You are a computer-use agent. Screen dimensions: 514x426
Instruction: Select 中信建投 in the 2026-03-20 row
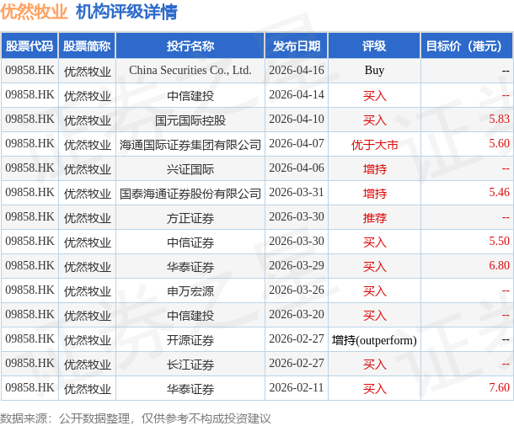(x=190, y=316)
